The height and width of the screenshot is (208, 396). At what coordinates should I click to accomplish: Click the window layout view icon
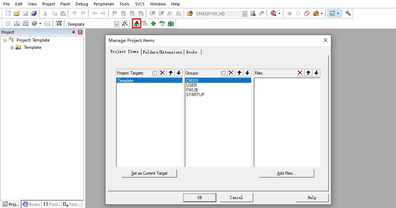tap(332, 13)
